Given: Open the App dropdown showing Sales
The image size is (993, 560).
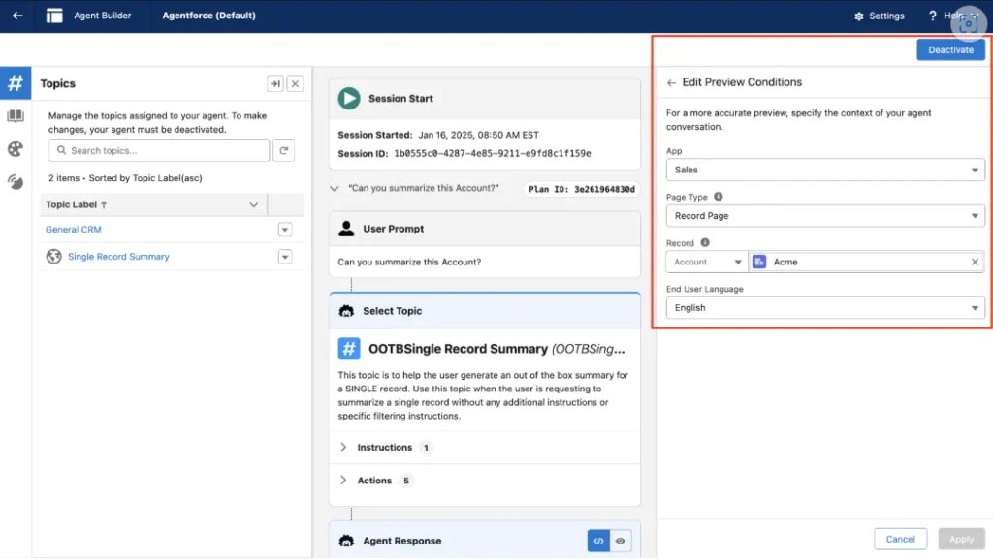Looking at the screenshot, I should click(x=824, y=170).
